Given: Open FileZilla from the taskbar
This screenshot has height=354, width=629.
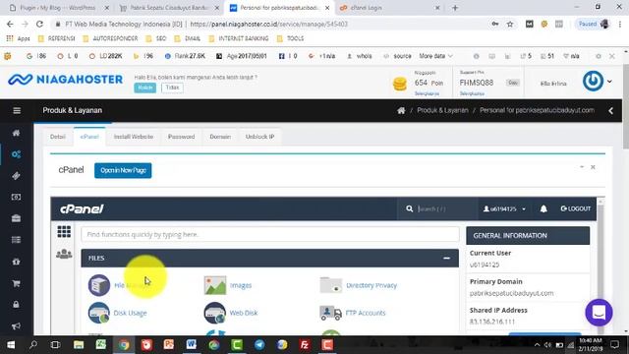Looking at the screenshot, I should pyautogui.click(x=305, y=345).
